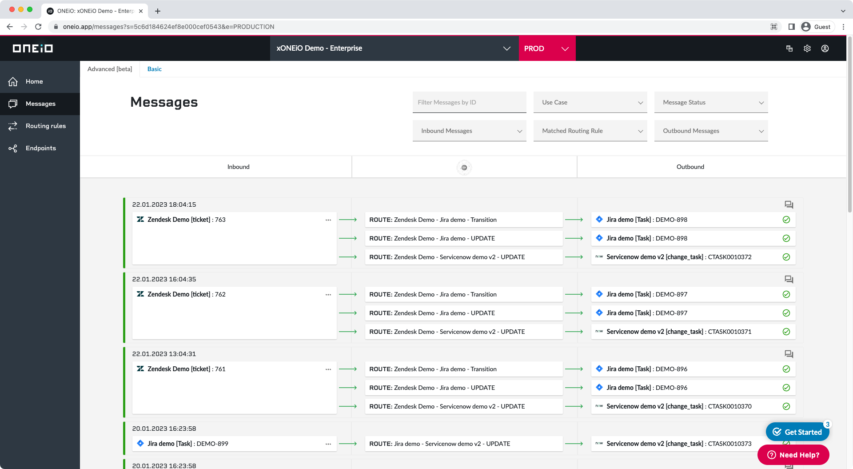Click the Need Help? button

coord(793,455)
